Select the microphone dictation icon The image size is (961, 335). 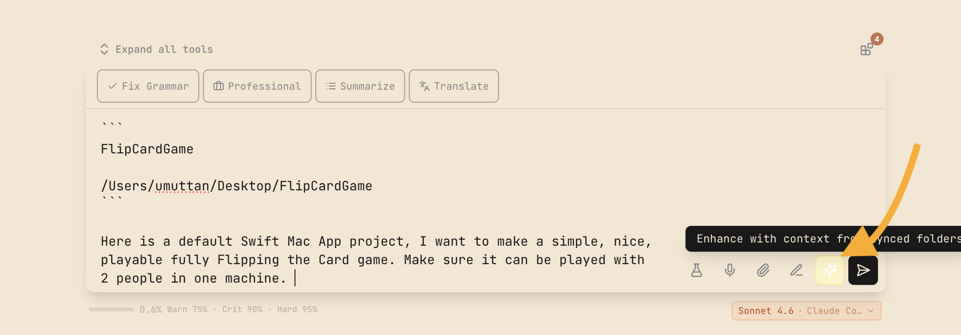pyautogui.click(x=730, y=270)
